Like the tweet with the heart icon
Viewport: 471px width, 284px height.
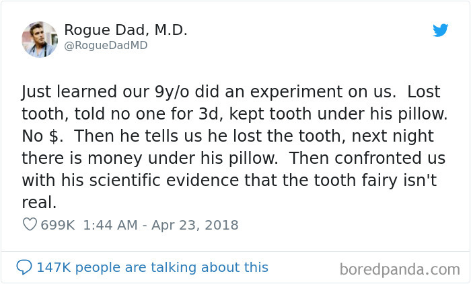(x=30, y=225)
